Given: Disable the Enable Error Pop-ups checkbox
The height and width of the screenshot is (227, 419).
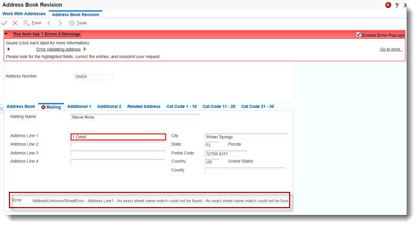Looking at the screenshot, I should point(358,35).
